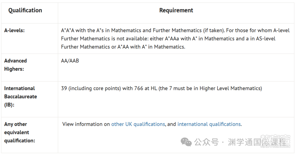Click the 'Baccalaureate' word in the label
Viewport: 296px width, 154px height.
tap(21, 96)
